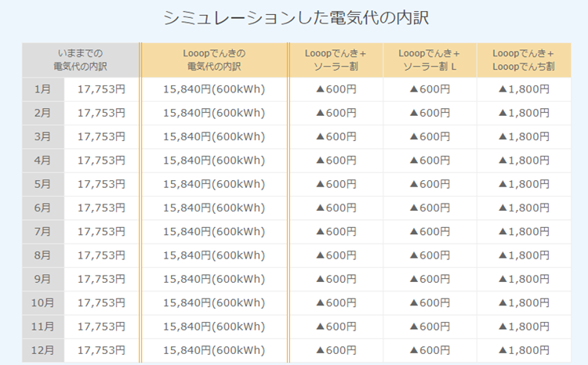Screen dimensions: 588x365
Task: Click 15,840円(600kWh) in the 8月 row
Action: (x=214, y=255)
